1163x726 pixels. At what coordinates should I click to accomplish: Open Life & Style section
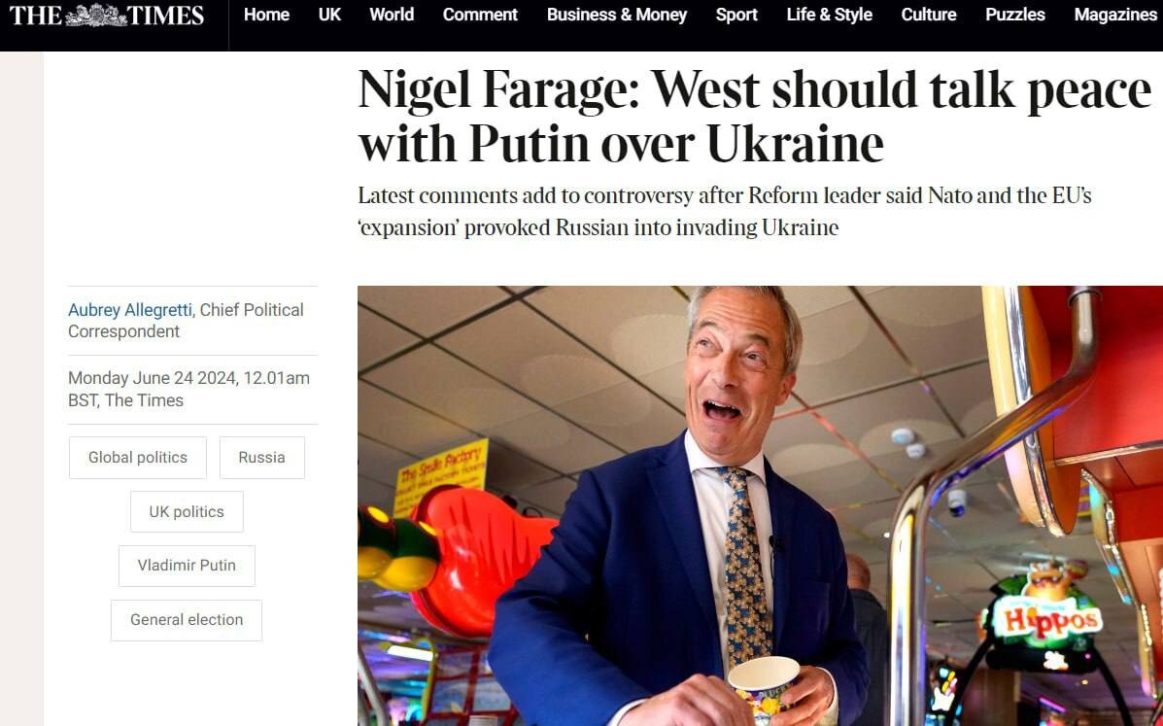(x=829, y=15)
